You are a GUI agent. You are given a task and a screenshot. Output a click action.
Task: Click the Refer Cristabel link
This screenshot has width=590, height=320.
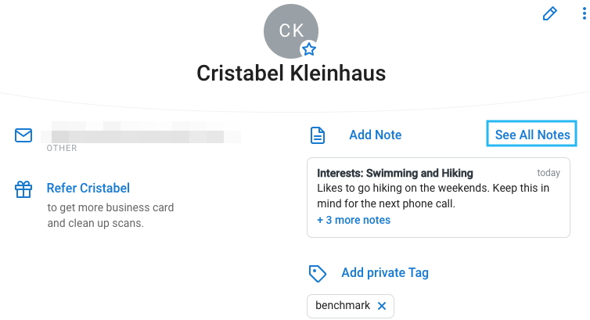pyautogui.click(x=88, y=188)
